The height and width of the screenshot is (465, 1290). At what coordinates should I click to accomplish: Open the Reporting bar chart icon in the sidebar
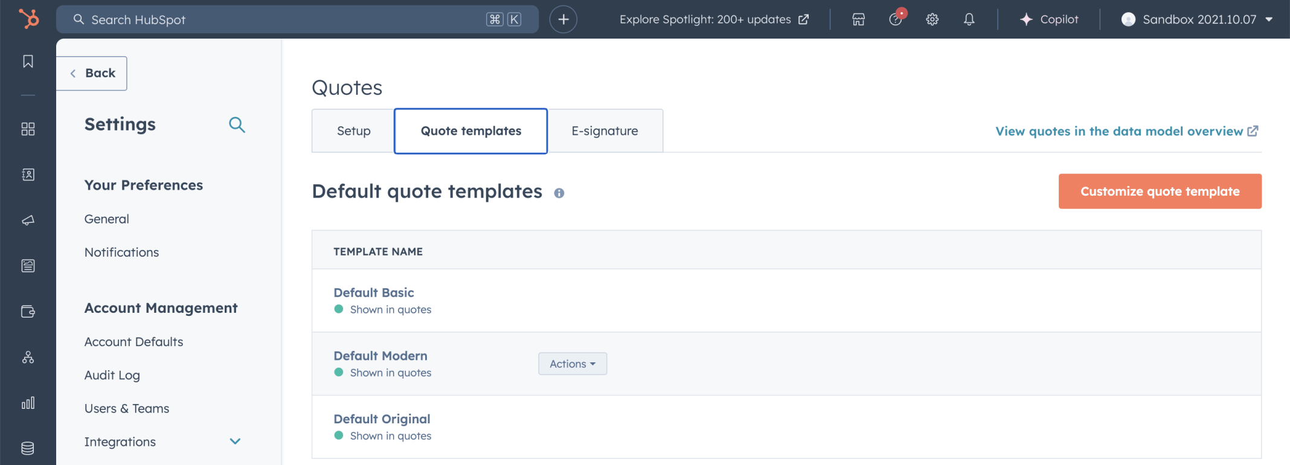click(x=28, y=403)
